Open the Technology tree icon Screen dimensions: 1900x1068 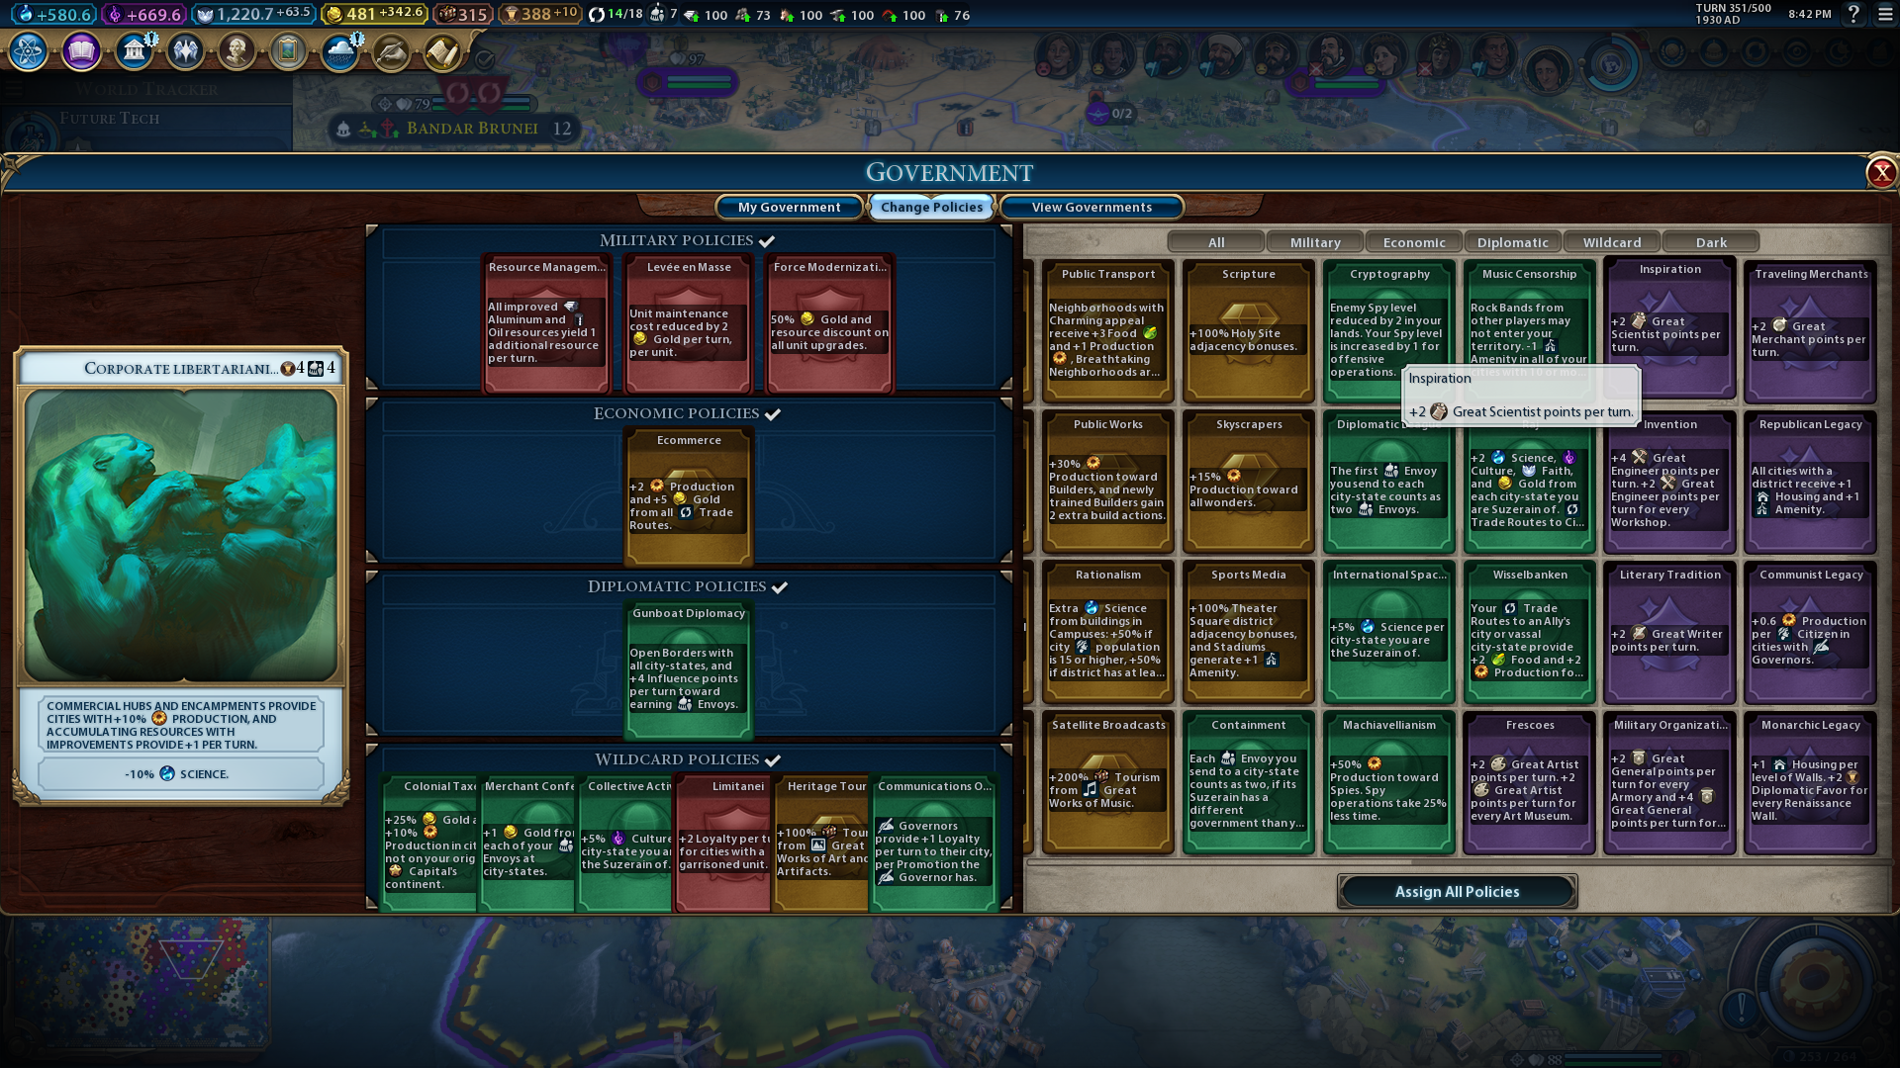point(29,50)
